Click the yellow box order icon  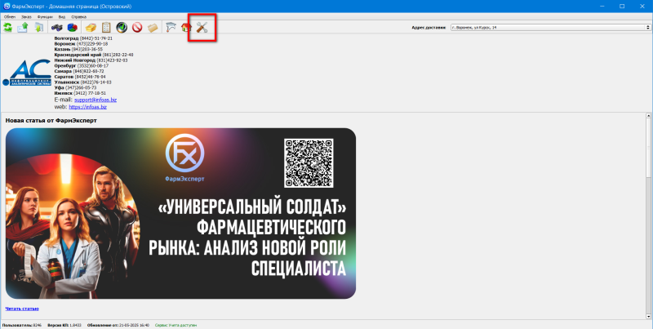tap(91, 29)
